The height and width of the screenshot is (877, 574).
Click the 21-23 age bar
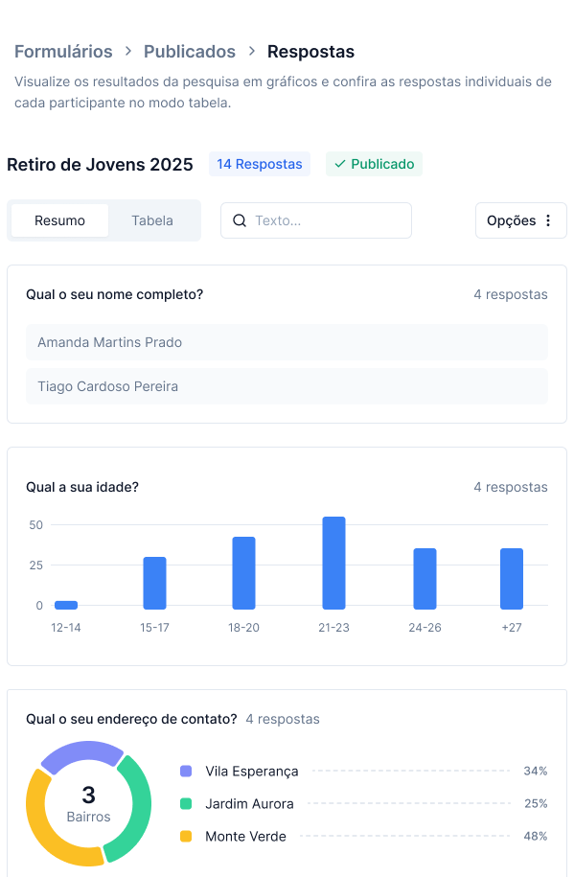tap(334, 563)
